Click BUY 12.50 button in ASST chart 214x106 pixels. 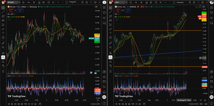point(128,10)
